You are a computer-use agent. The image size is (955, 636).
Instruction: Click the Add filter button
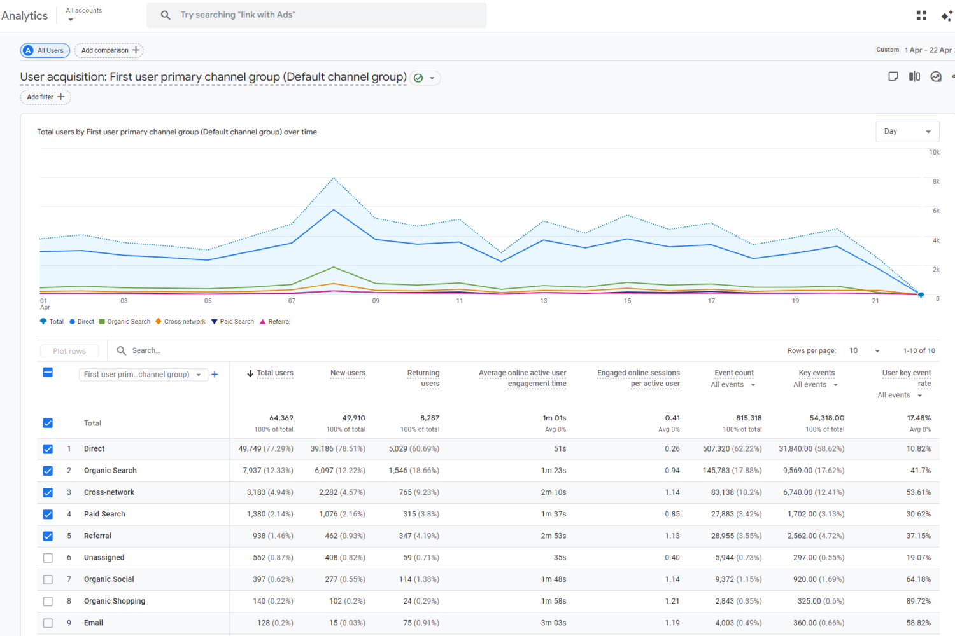(45, 97)
